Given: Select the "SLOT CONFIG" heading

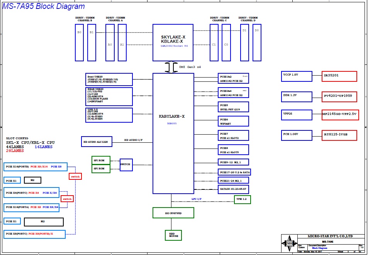Looking at the screenshot, I should [x=17, y=138].
